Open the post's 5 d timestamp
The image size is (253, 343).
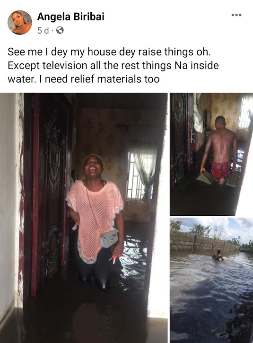(43, 30)
